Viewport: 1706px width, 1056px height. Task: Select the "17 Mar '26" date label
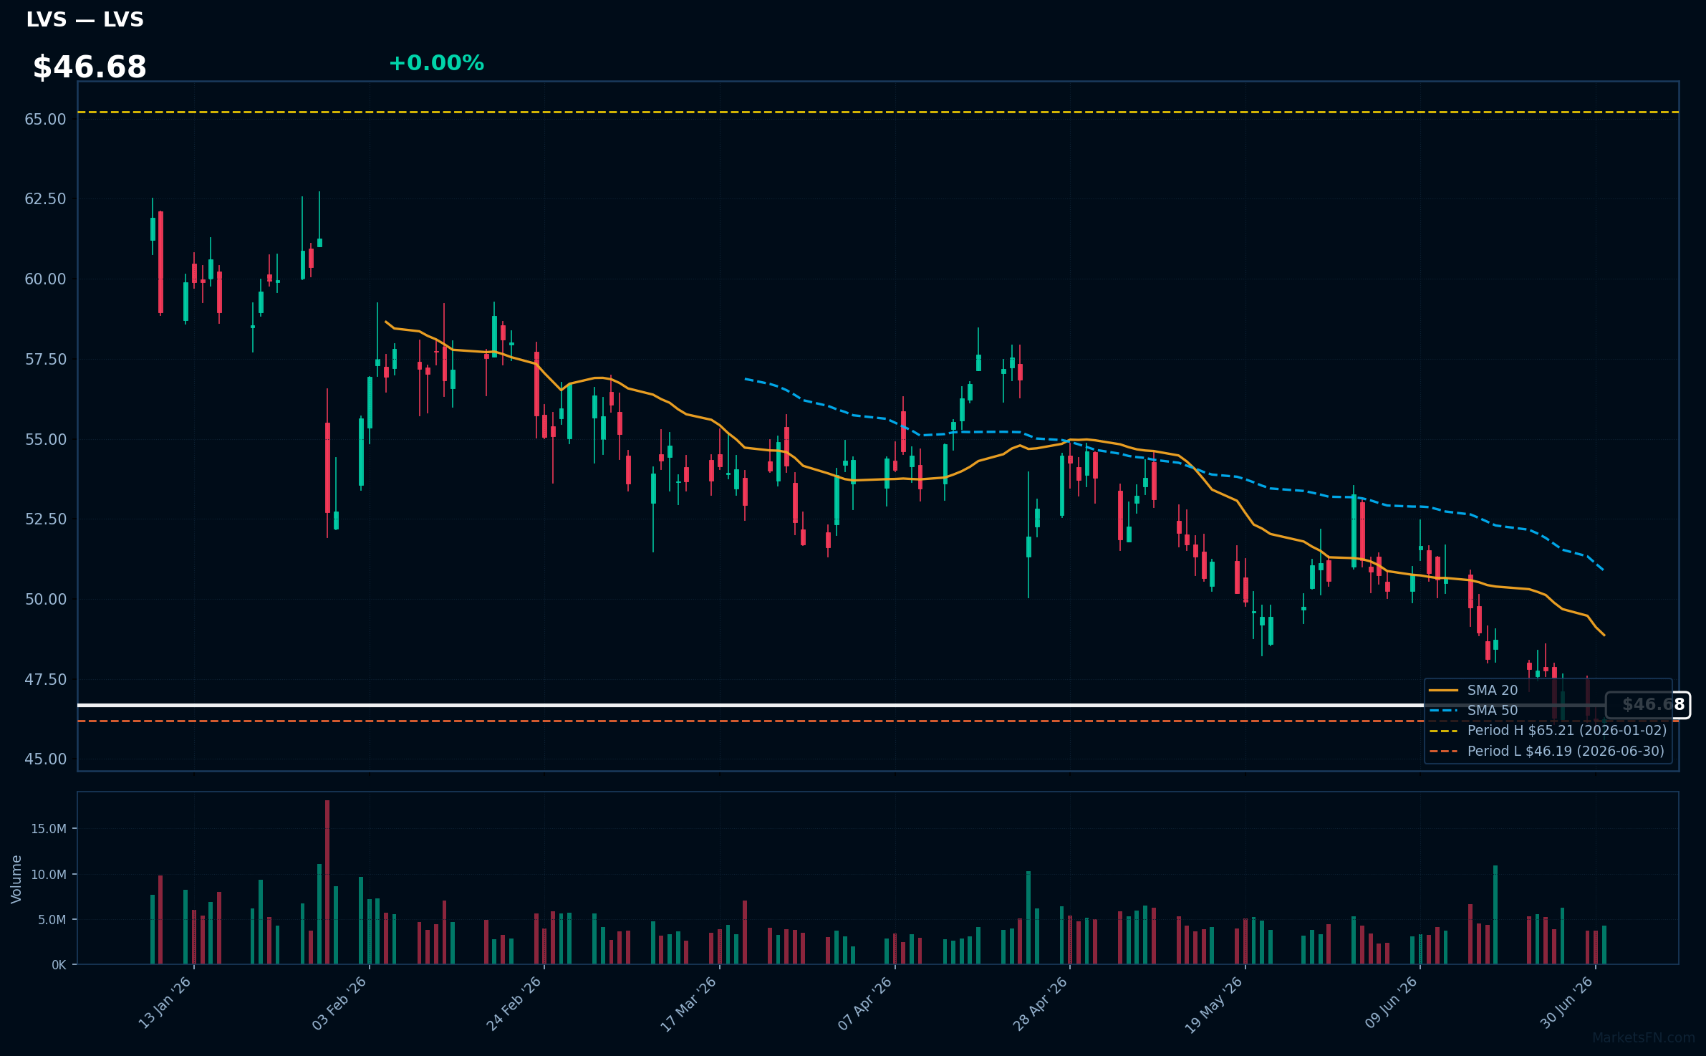689,1003
